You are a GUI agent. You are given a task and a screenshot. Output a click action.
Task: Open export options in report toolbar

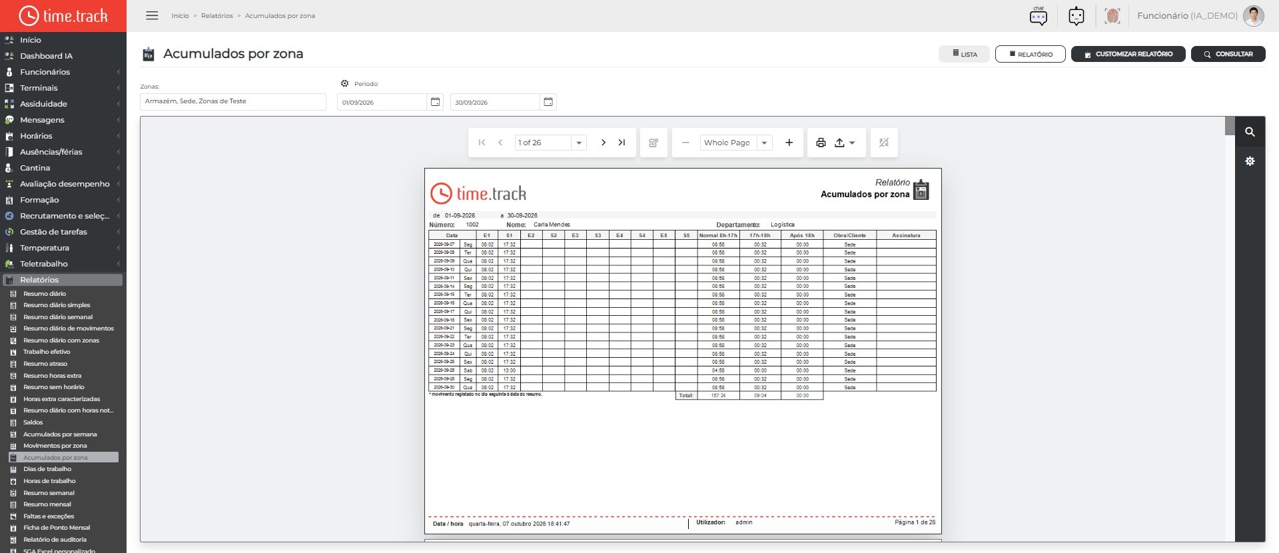coord(845,143)
